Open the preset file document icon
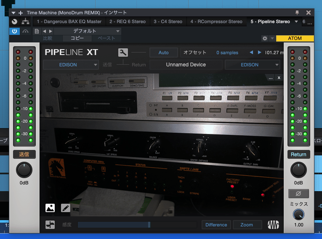Viewport: 322px width, 239px height. click(x=37, y=31)
